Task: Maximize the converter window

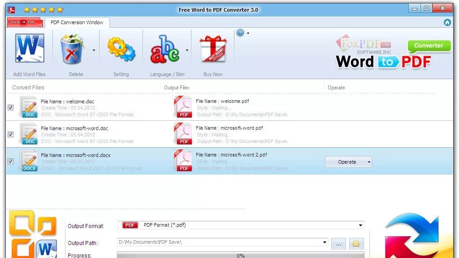Action: pyautogui.click(x=427, y=8)
